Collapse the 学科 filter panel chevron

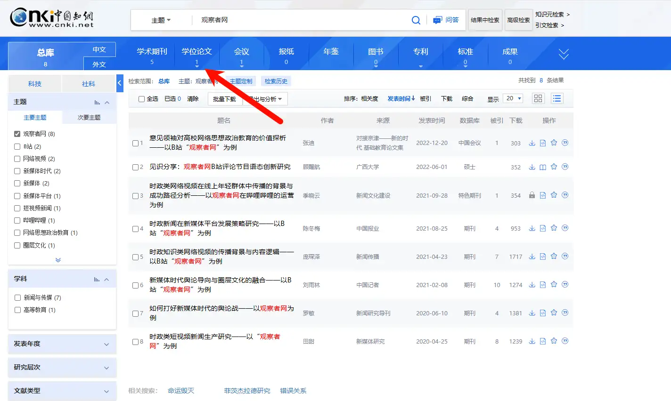click(106, 279)
